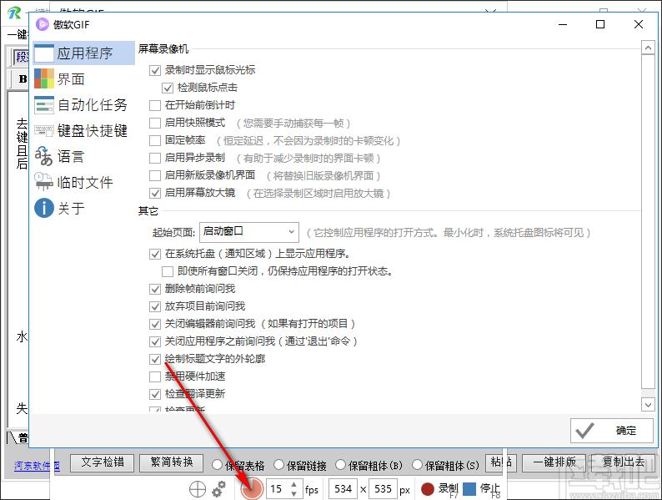Image resolution: width=662 pixels, height=500 pixels.
Task: Toggle 录制时显示鼠标光标 checkbox
Action: [x=155, y=70]
